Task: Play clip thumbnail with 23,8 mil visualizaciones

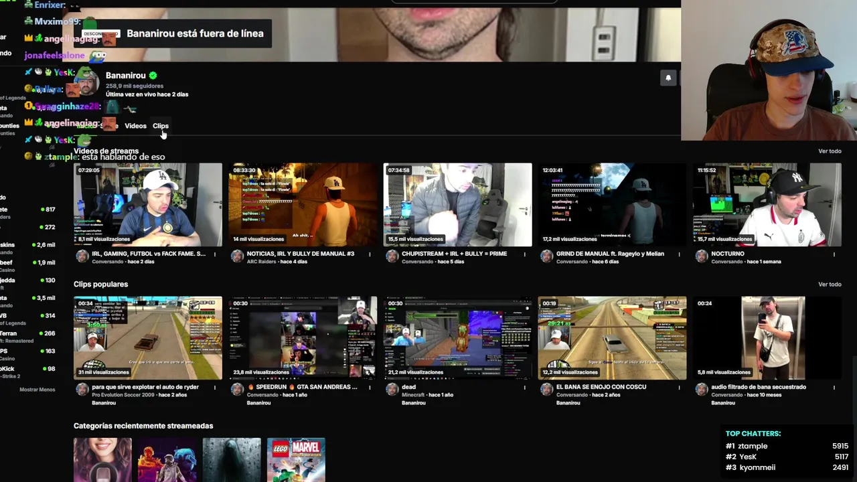Action: point(303,338)
